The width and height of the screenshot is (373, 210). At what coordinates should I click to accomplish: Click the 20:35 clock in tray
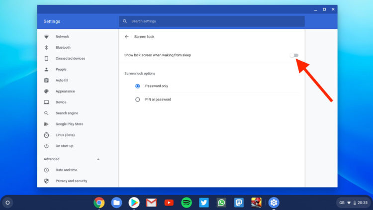click(x=363, y=203)
